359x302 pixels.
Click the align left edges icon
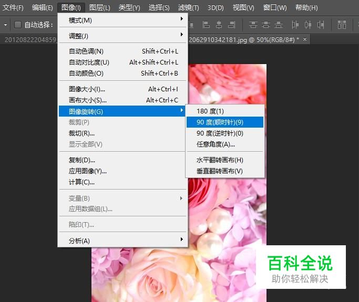(206, 25)
